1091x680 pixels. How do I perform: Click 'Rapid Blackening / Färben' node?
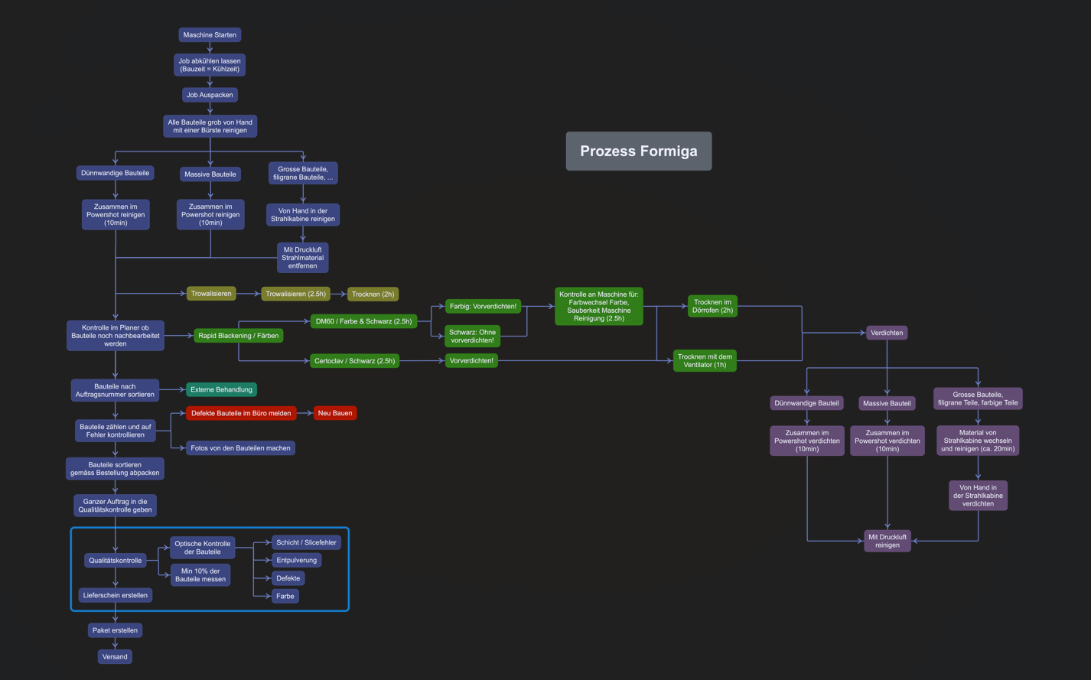(x=239, y=336)
